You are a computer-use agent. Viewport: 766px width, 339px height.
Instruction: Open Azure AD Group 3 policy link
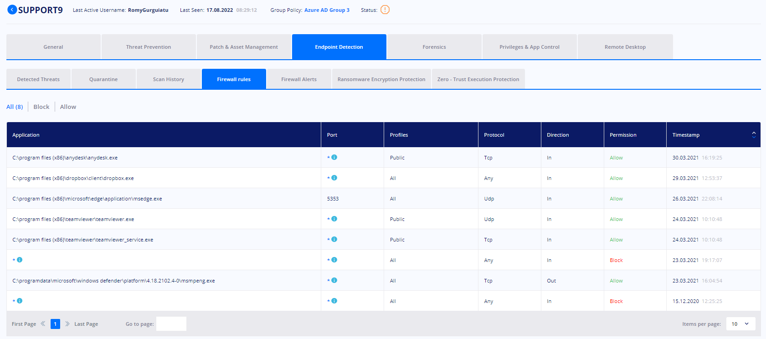tap(327, 10)
